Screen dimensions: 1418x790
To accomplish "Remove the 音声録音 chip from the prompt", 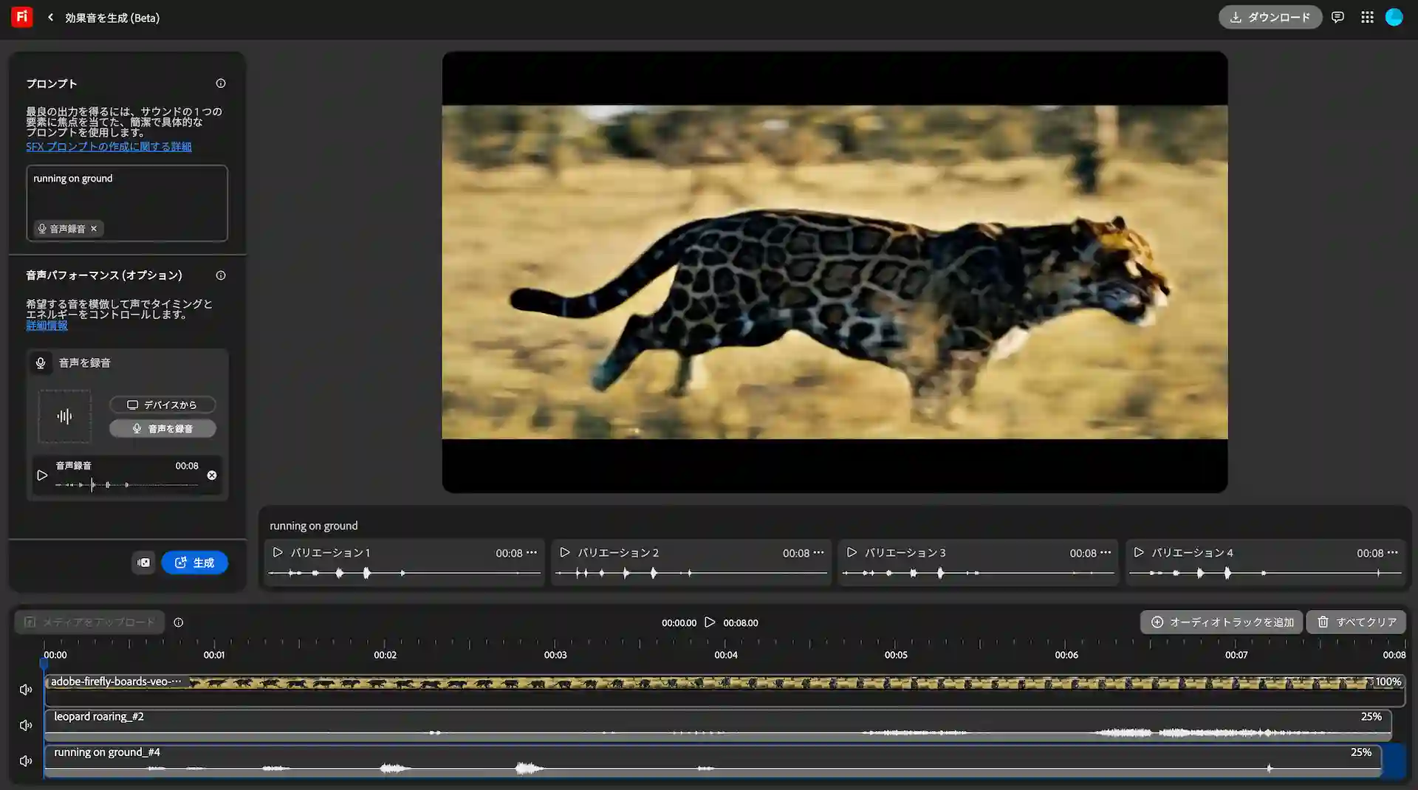I will pos(94,229).
